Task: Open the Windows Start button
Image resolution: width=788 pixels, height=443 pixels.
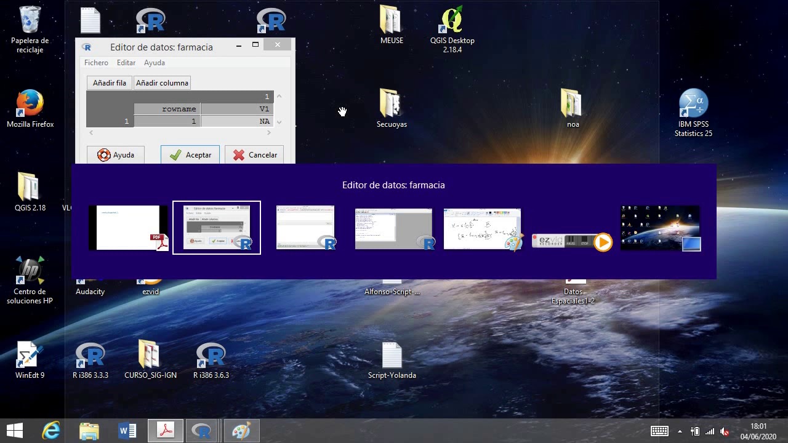Action: click(15, 431)
